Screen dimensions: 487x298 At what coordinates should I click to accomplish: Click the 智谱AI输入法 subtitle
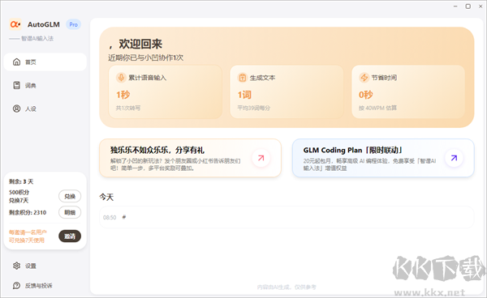pos(37,38)
